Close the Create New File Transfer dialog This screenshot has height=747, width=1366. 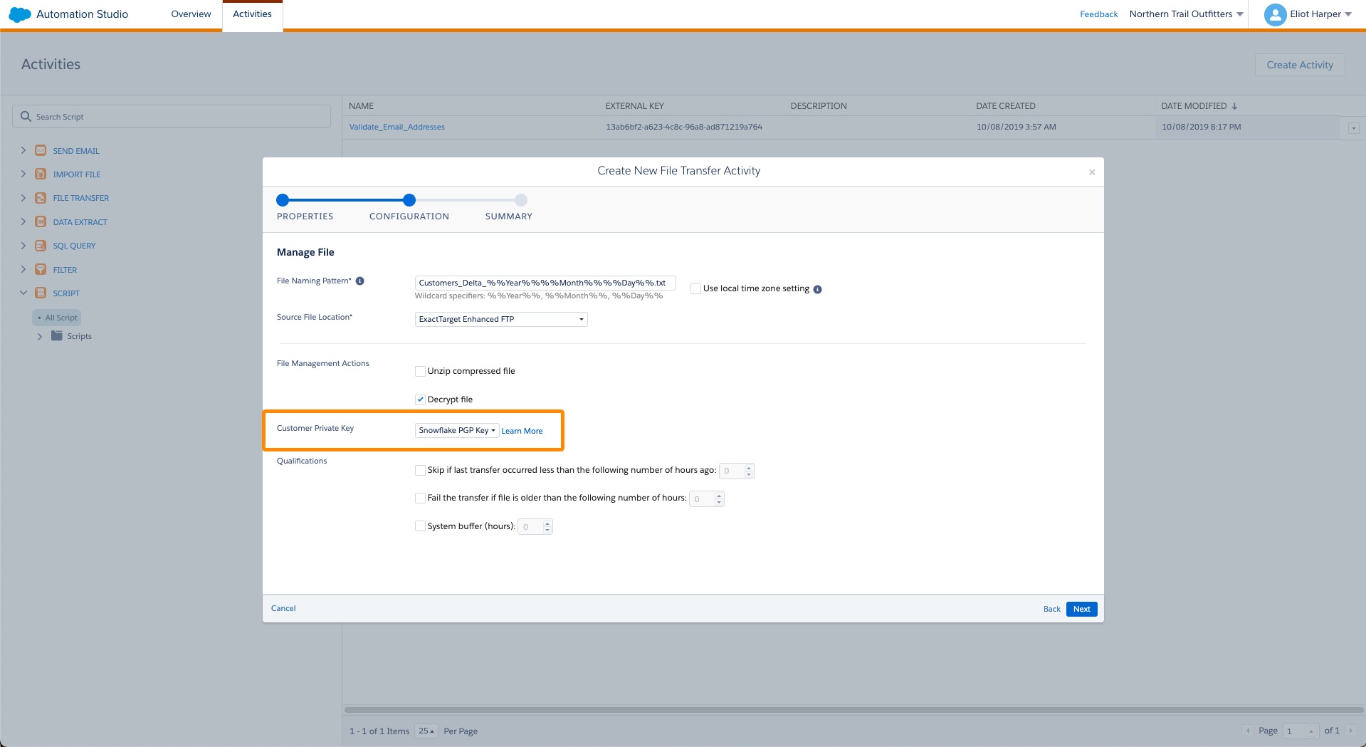(1092, 172)
